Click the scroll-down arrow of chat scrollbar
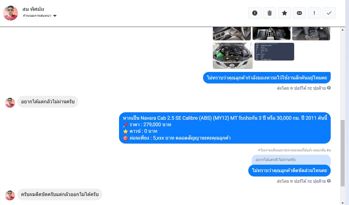The height and width of the screenshot is (205, 349). point(342,203)
